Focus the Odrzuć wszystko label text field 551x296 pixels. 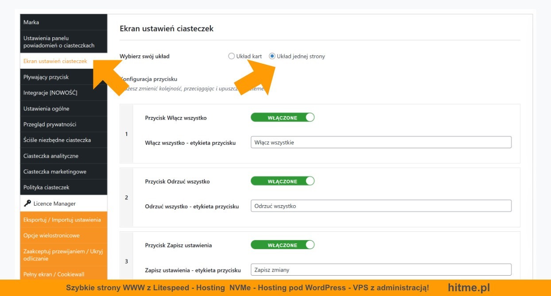pyautogui.click(x=381, y=206)
